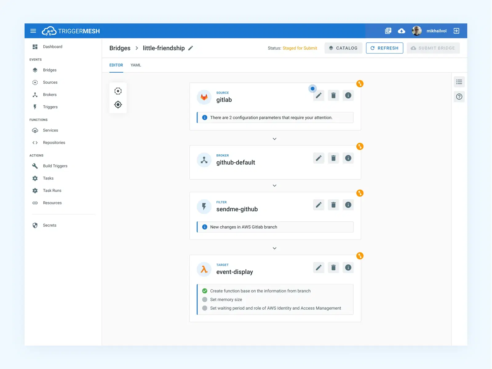Delete the event-display target card
The width and height of the screenshot is (492, 369).
pyautogui.click(x=333, y=268)
